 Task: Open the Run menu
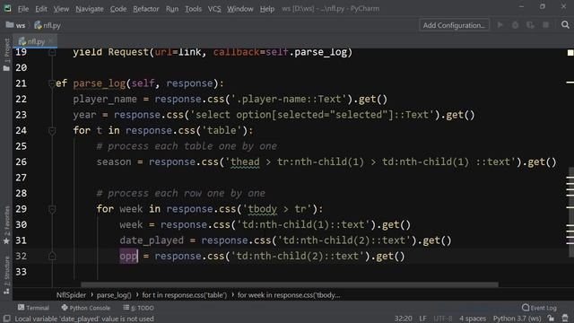tap(172, 8)
